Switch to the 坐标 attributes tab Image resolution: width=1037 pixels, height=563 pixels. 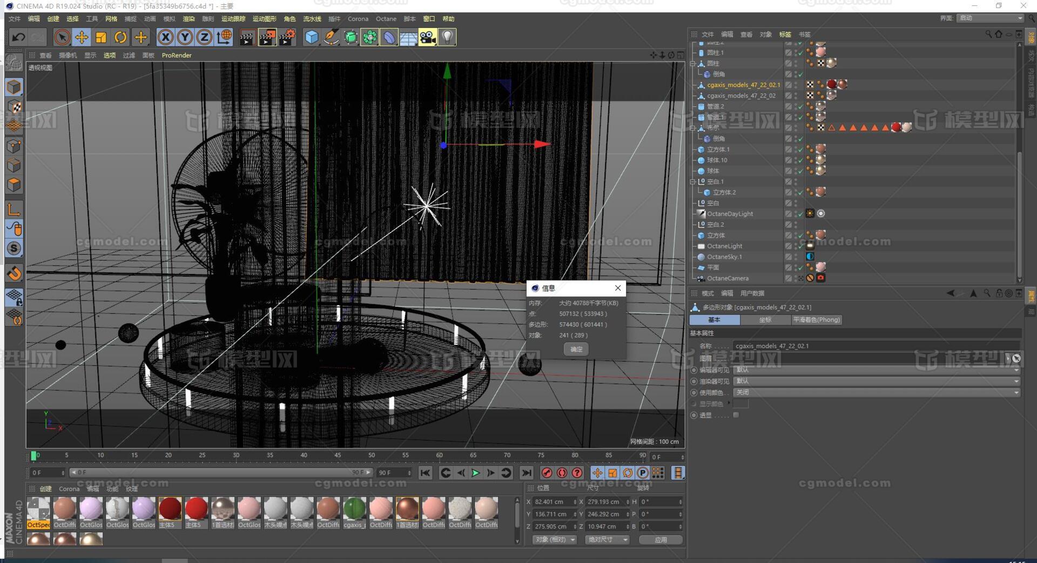coord(765,320)
